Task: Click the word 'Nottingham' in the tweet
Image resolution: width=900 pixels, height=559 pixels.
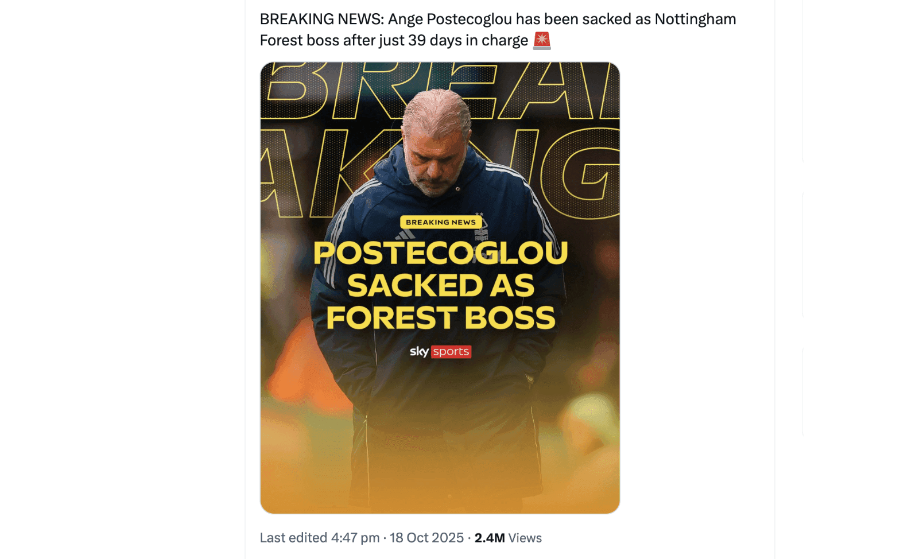Action: (695, 19)
